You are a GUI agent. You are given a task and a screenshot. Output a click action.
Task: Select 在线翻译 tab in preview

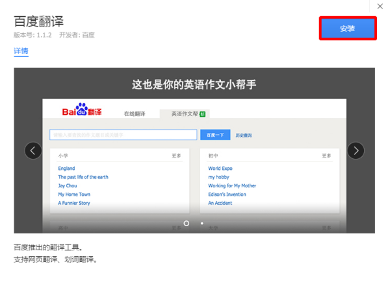135,114
